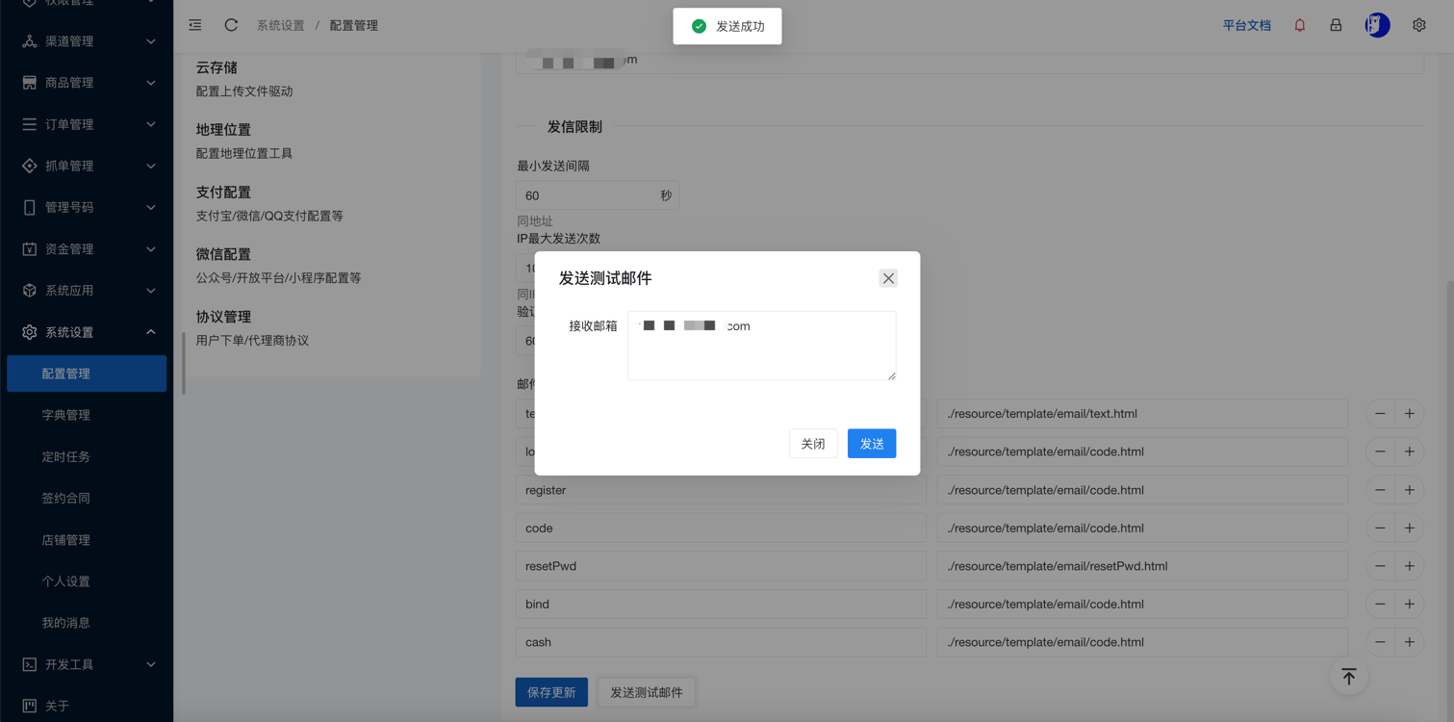1454x722 pixels.
Task: Open settings via the gear icon top-right
Action: tap(1418, 24)
